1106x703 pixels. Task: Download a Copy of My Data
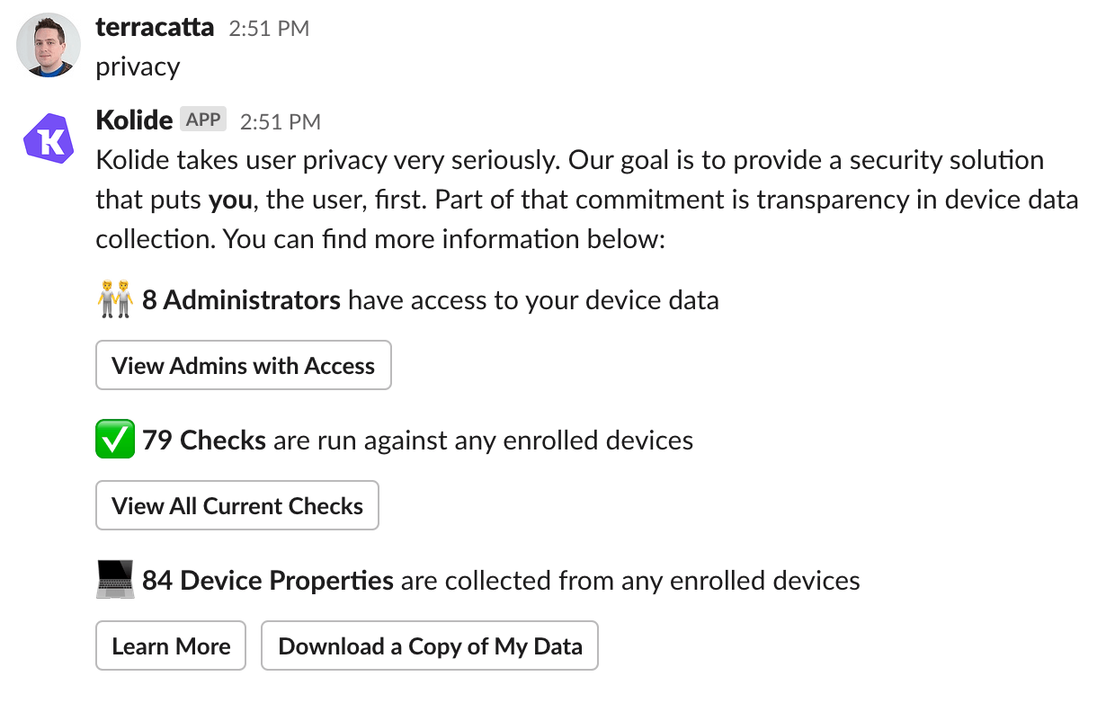tap(430, 645)
